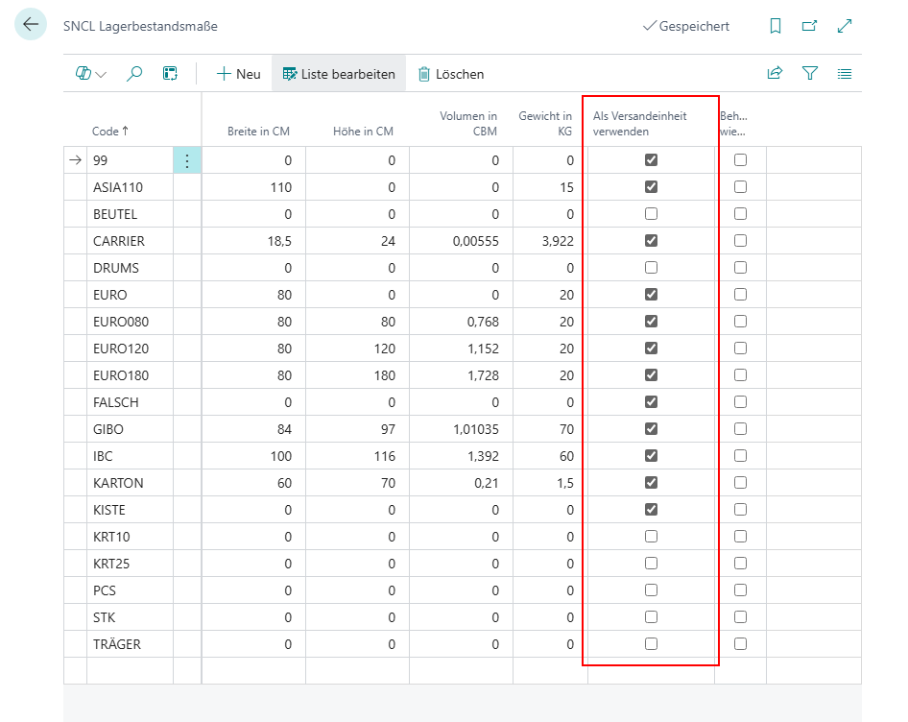Viewport: 908px width, 722px height.
Task: Open row options menu for code 99
Action: (187, 161)
